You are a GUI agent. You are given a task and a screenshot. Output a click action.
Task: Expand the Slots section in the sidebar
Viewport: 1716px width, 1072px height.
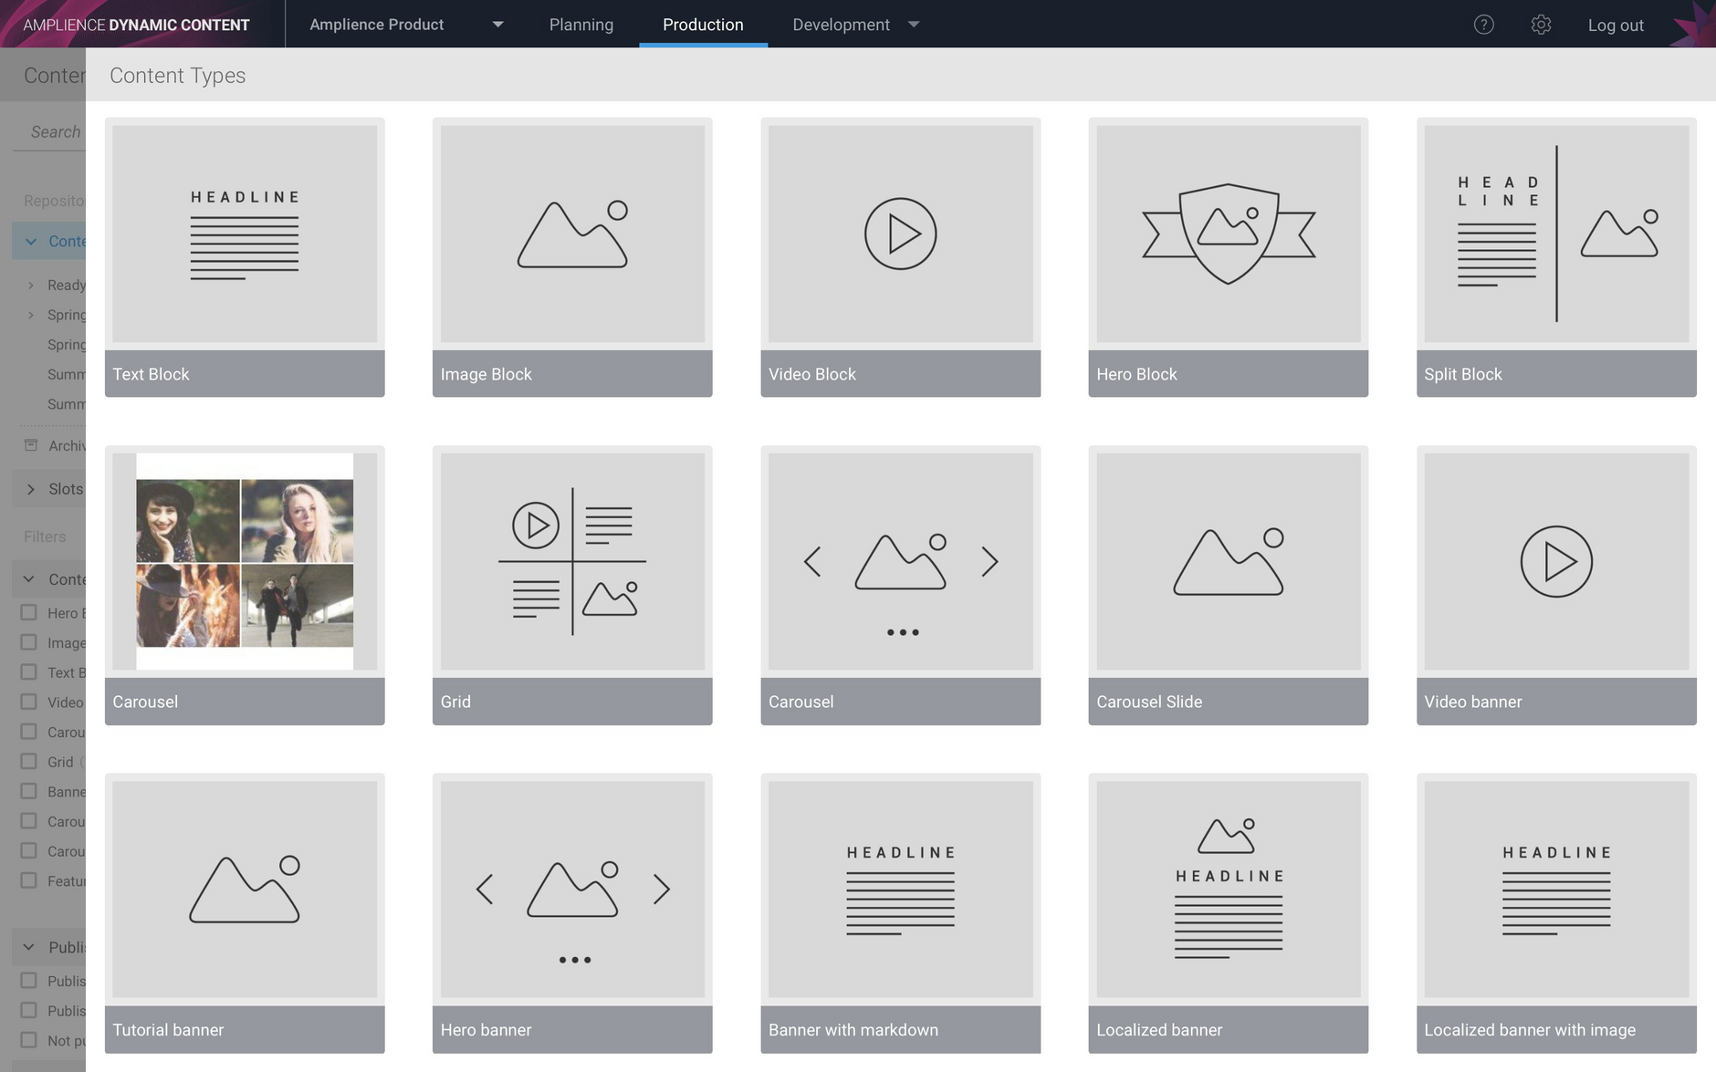pos(30,488)
